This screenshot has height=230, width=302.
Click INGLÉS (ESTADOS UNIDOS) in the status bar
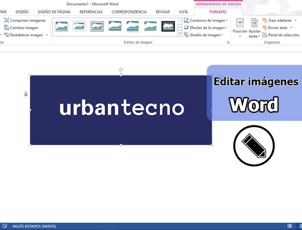(34, 226)
